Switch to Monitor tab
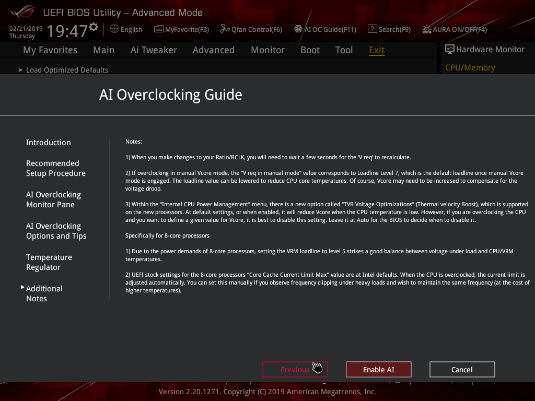535x401 pixels. coord(267,50)
